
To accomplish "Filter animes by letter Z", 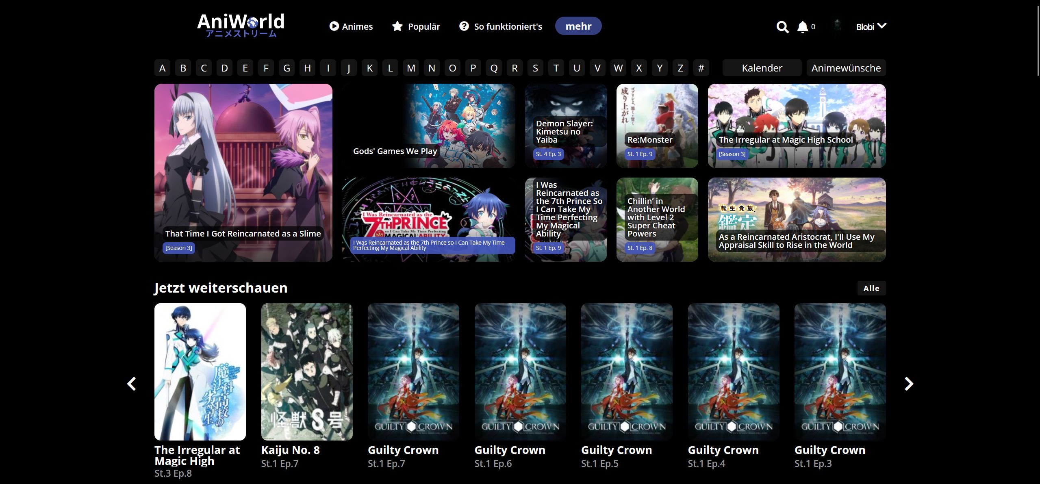I will point(680,68).
